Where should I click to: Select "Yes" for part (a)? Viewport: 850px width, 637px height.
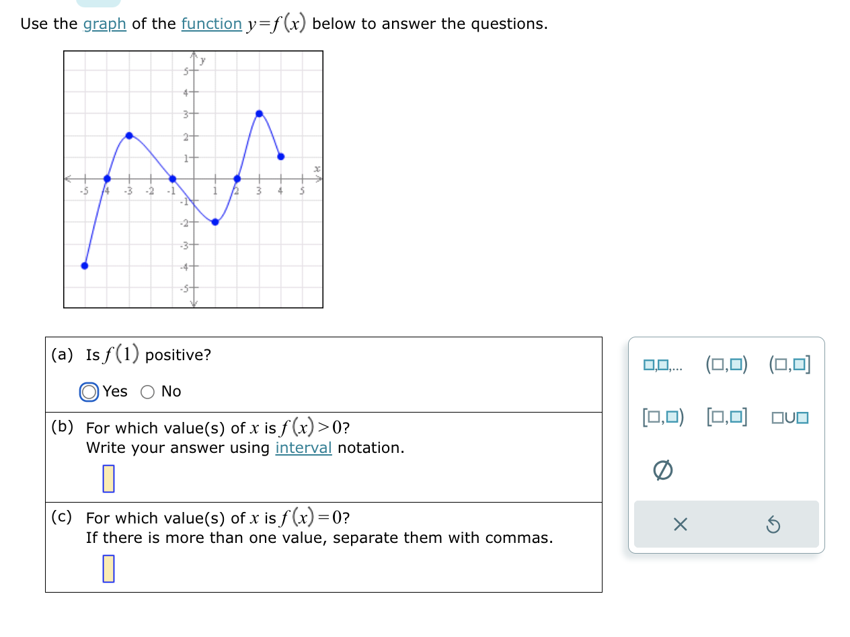pyautogui.click(x=89, y=392)
